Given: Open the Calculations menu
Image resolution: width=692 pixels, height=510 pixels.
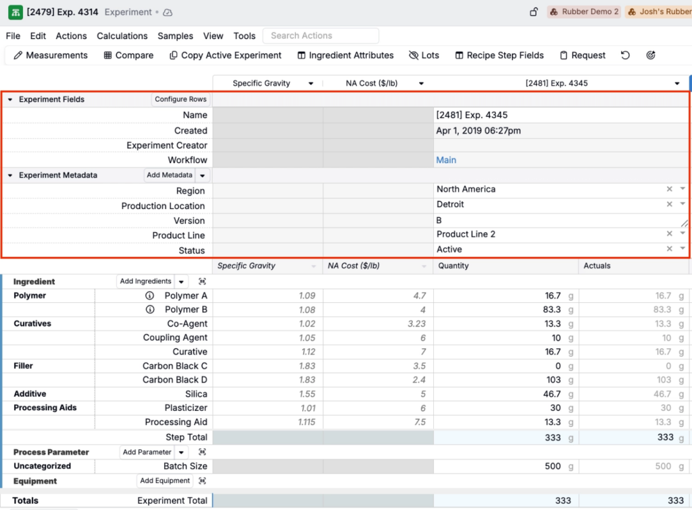Looking at the screenshot, I should coord(122,36).
